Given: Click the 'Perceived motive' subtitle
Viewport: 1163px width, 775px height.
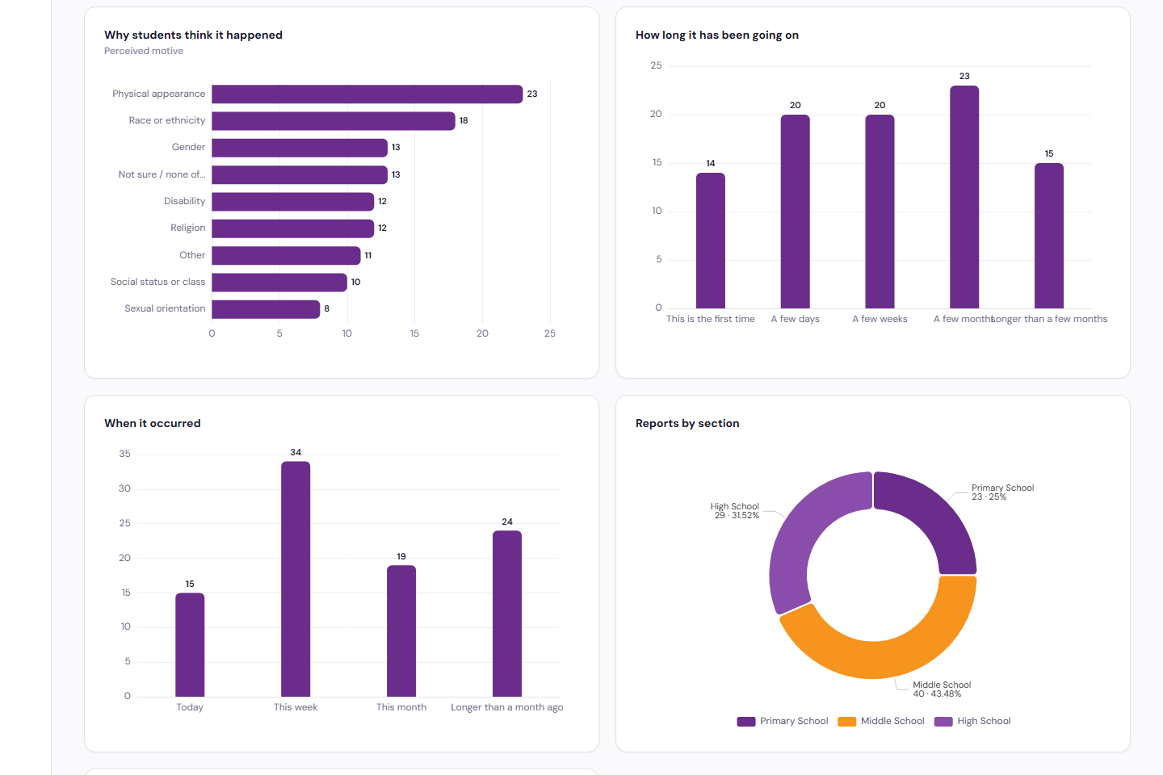Looking at the screenshot, I should [144, 51].
